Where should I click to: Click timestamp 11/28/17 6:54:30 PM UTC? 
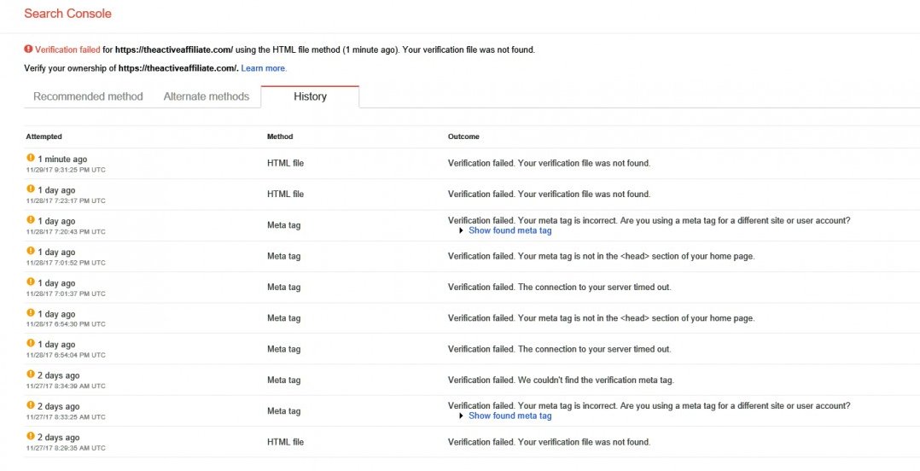pyautogui.click(x=66, y=323)
